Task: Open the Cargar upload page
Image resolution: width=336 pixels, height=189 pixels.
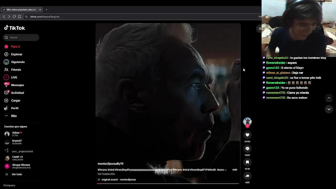Action: [x=15, y=101]
